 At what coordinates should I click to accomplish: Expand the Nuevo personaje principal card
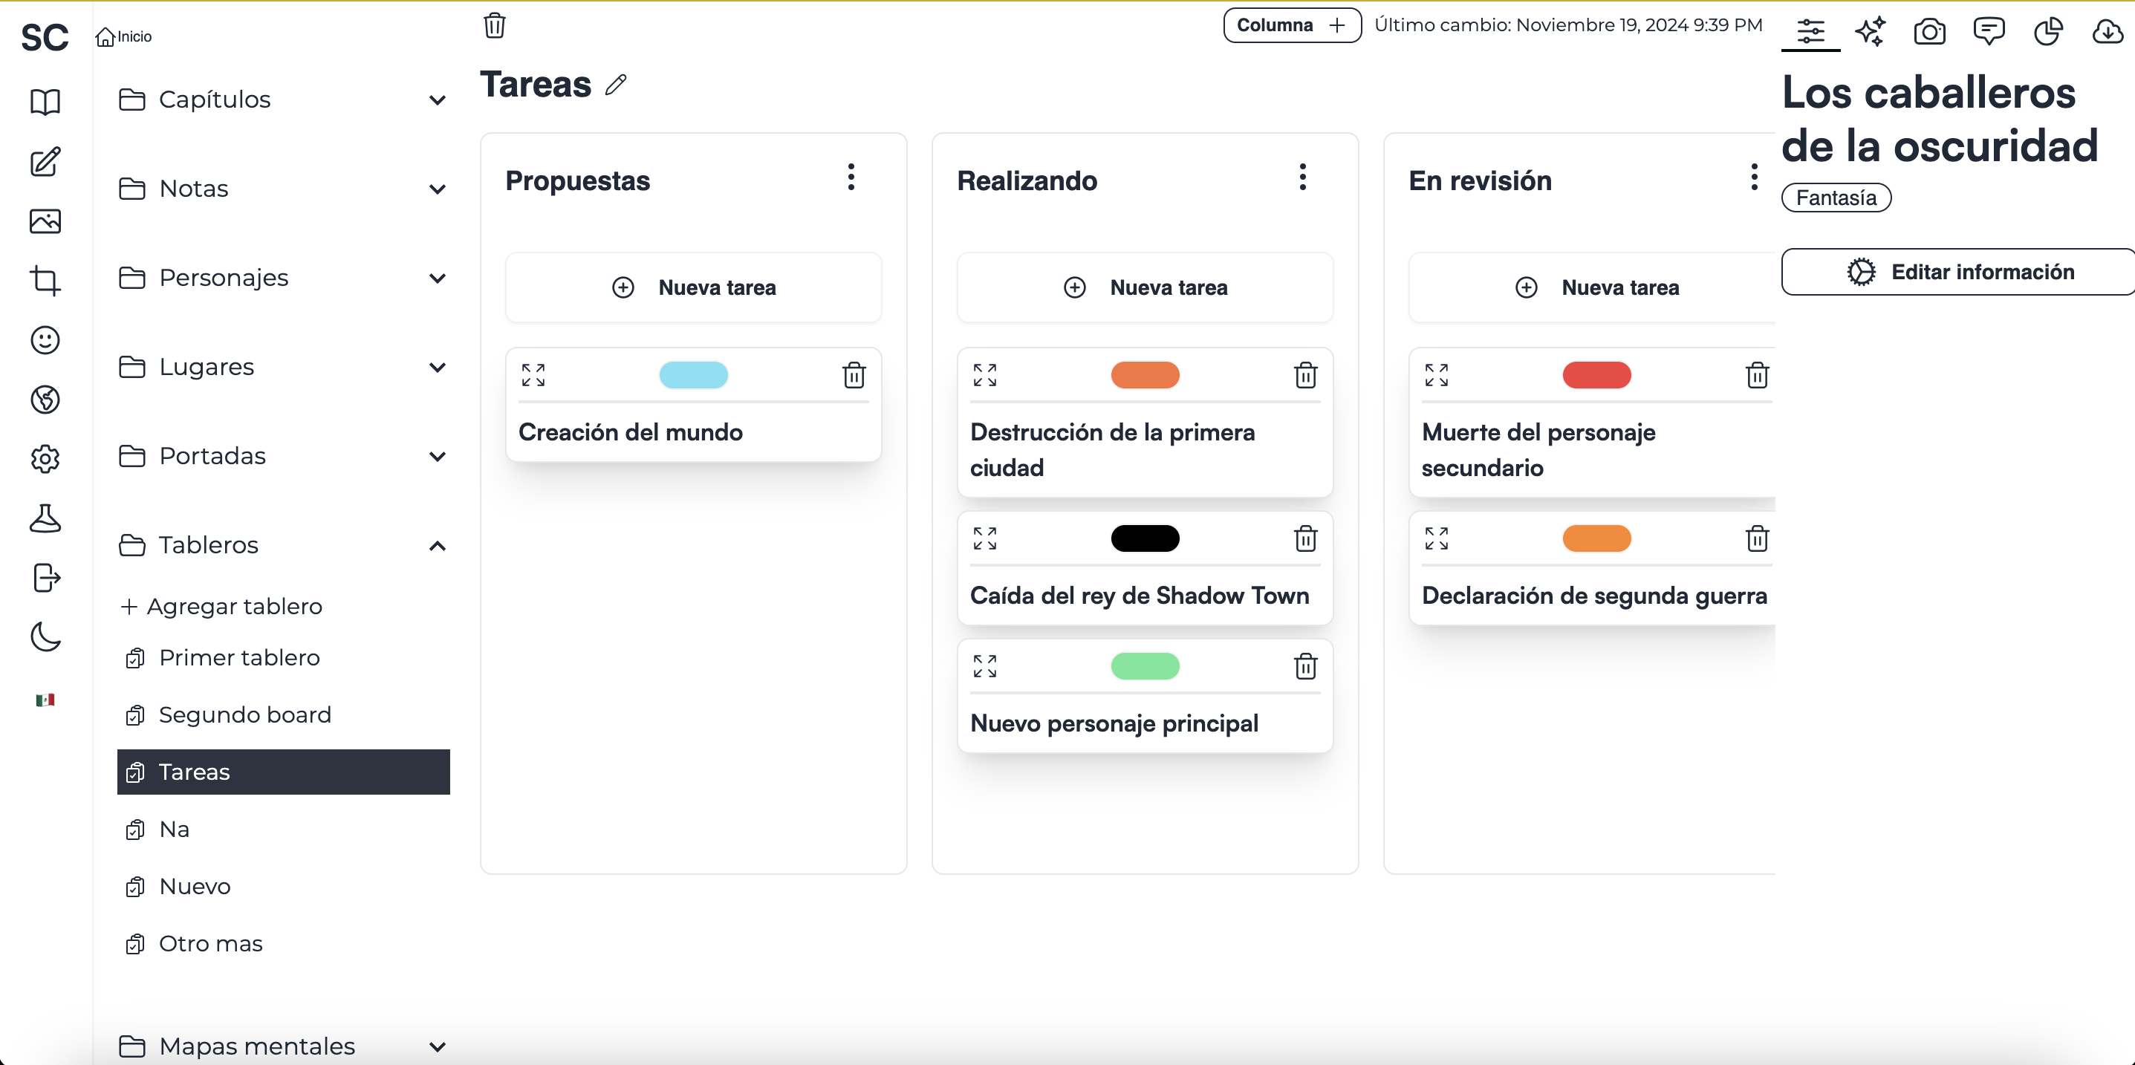point(984,666)
